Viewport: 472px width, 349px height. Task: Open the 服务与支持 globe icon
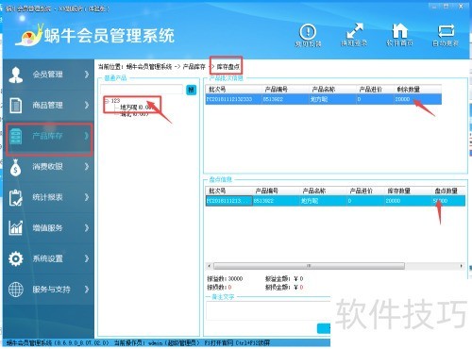pyautogui.click(x=16, y=290)
